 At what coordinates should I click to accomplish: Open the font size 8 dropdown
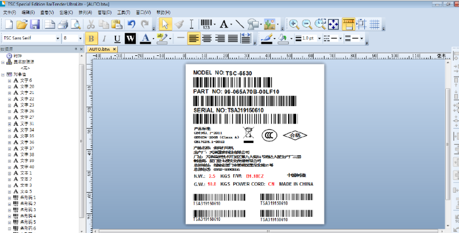pos(80,39)
